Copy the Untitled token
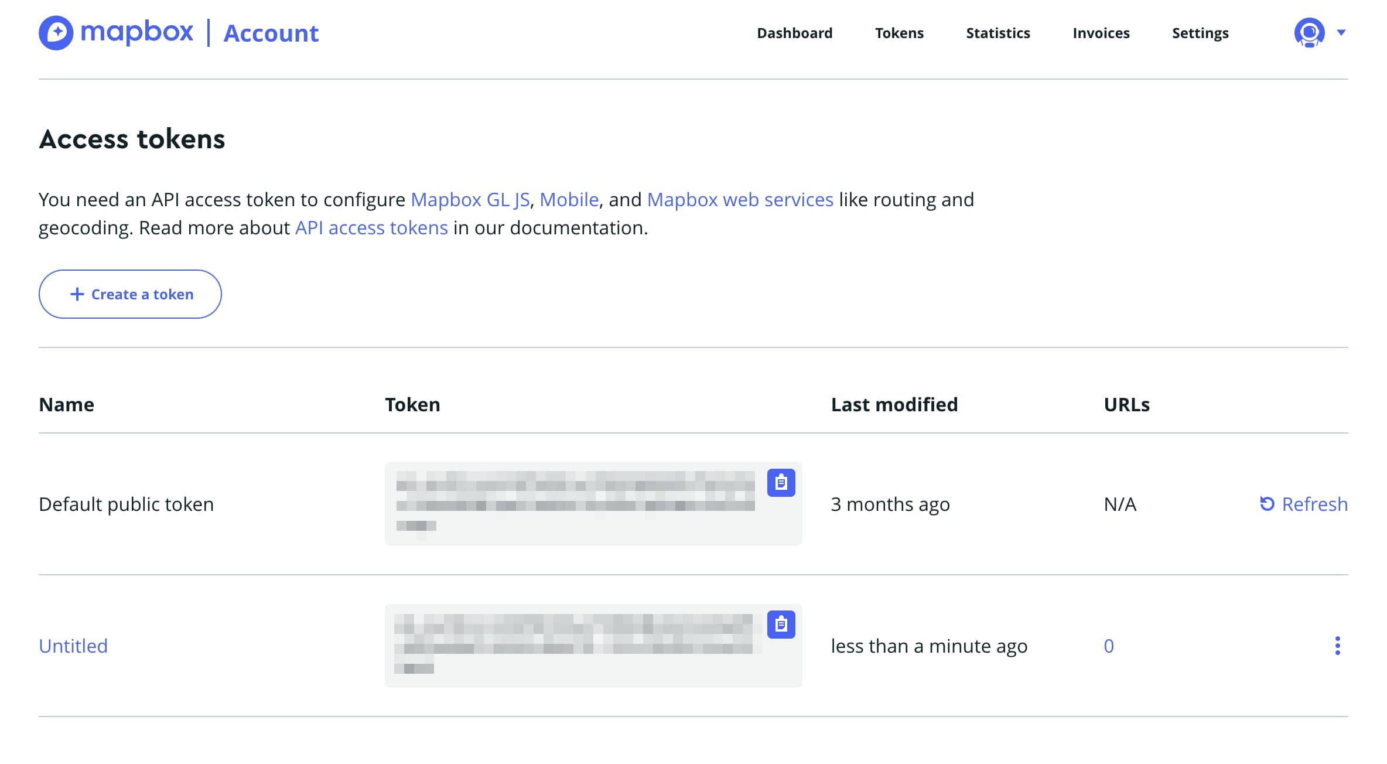Viewport: 1387px width, 764px height. tap(781, 625)
